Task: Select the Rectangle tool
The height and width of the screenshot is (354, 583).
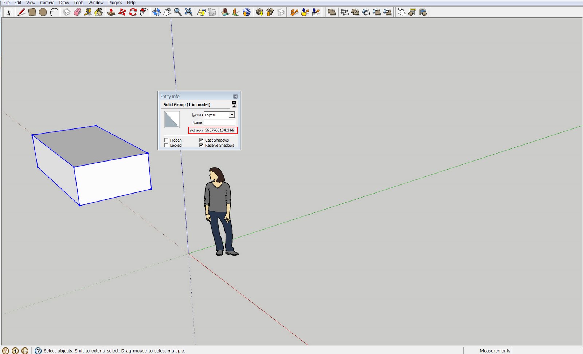Action: [x=32, y=12]
